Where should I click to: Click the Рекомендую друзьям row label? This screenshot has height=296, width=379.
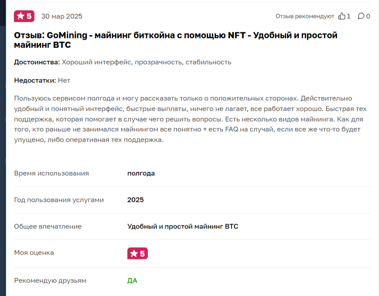click(50, 280)
